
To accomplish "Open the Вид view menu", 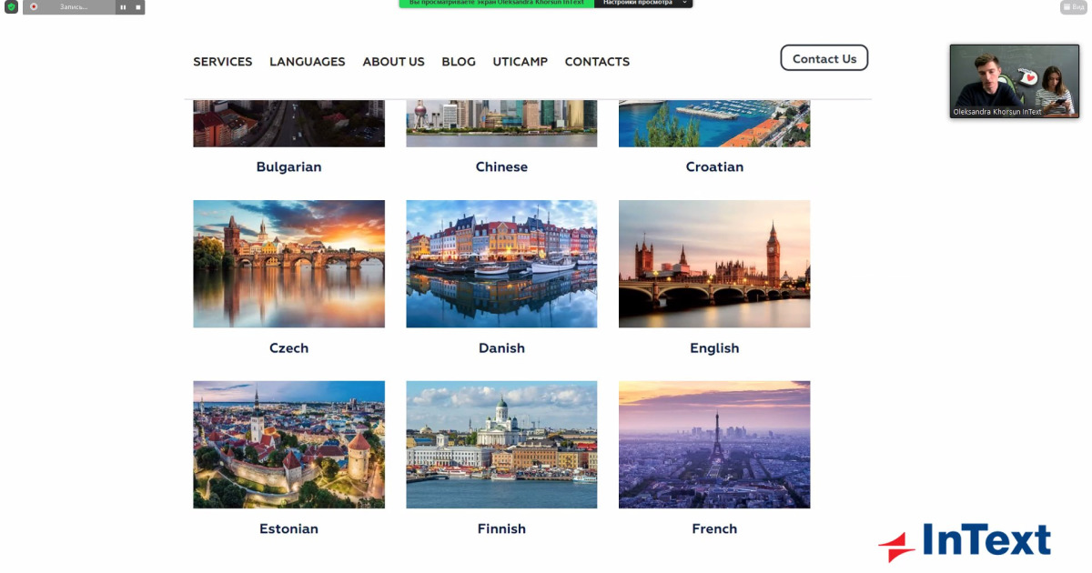I will coord(1073,6).
